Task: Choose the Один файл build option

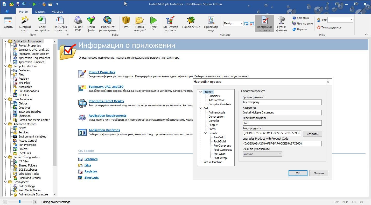Action: click(91, 24)
